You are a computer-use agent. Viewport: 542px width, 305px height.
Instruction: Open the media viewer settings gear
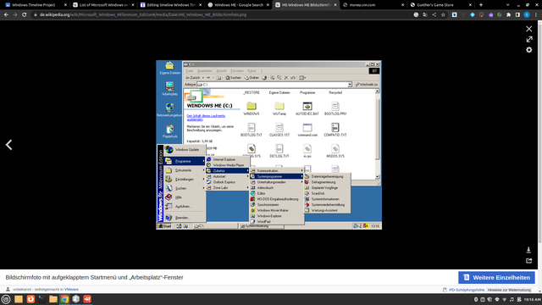point(528,50)
